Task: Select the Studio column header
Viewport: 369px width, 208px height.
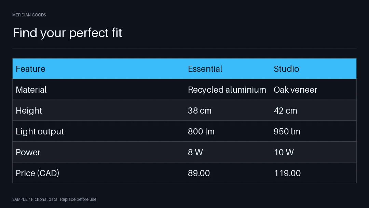Action: click(286, 69)
